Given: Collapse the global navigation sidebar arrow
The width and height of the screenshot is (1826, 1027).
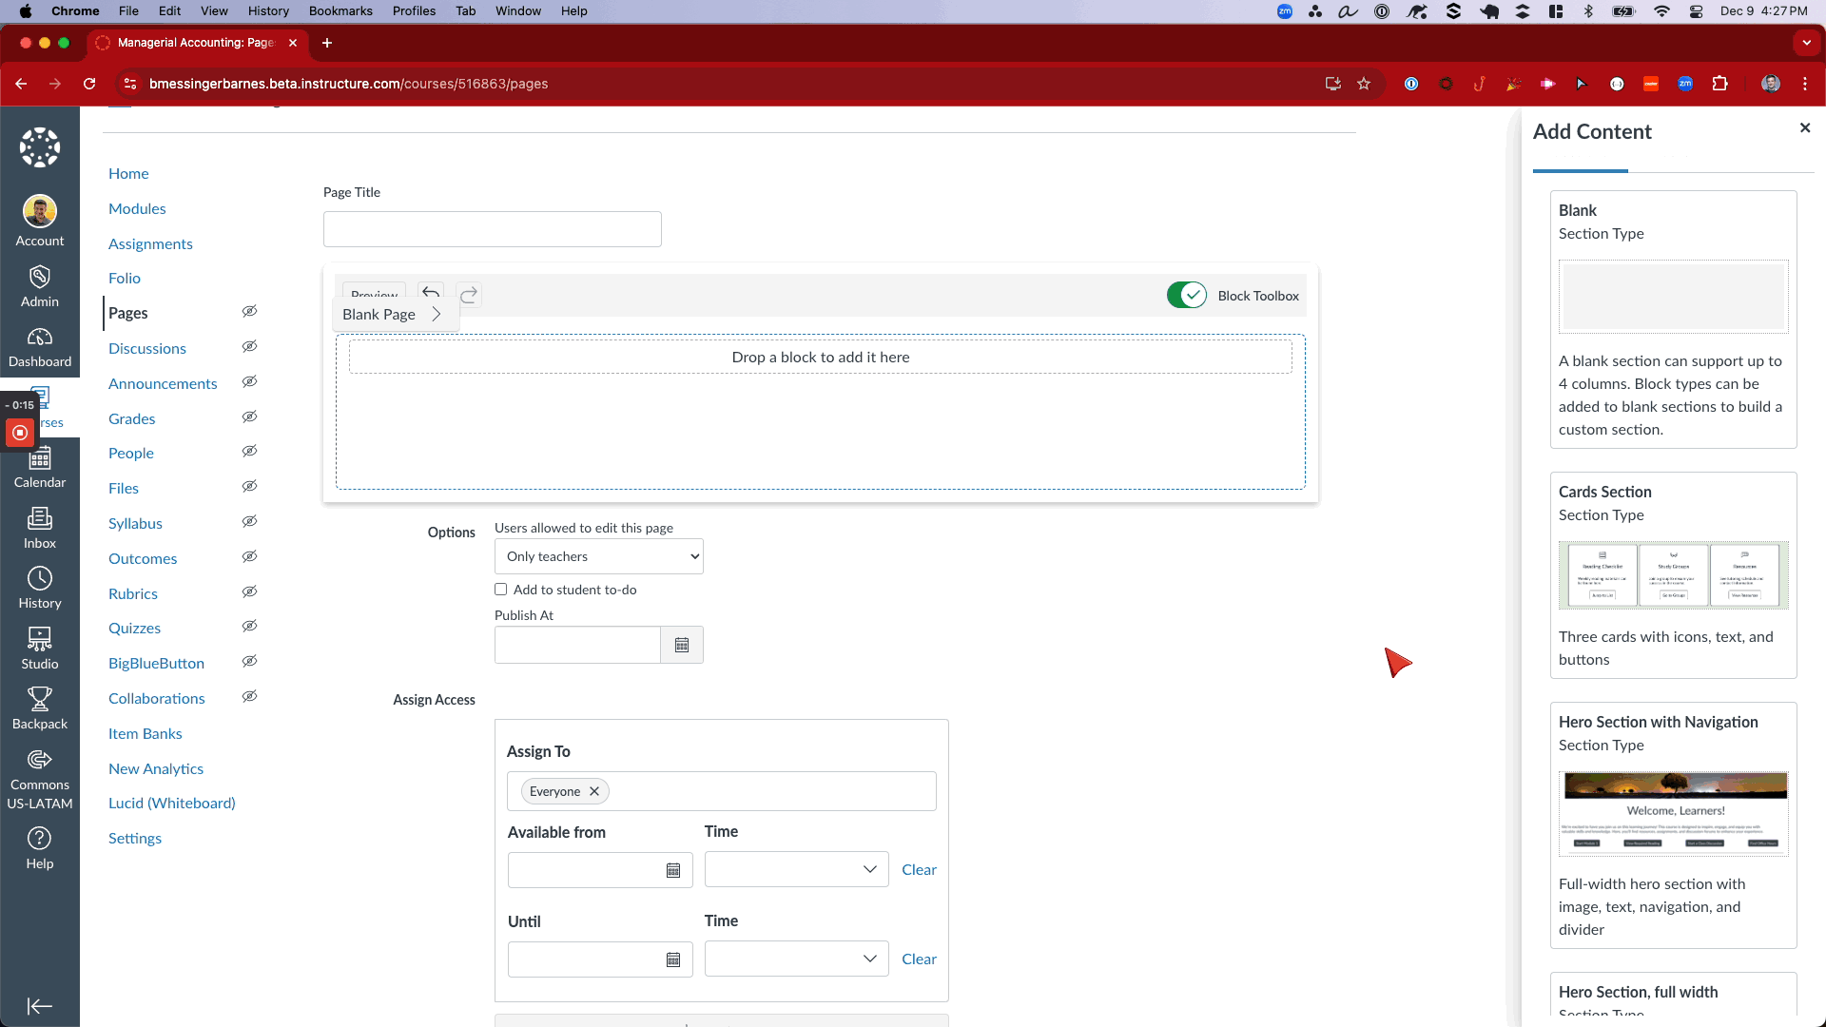Looking at the screenshot, I should point(39,1006).
